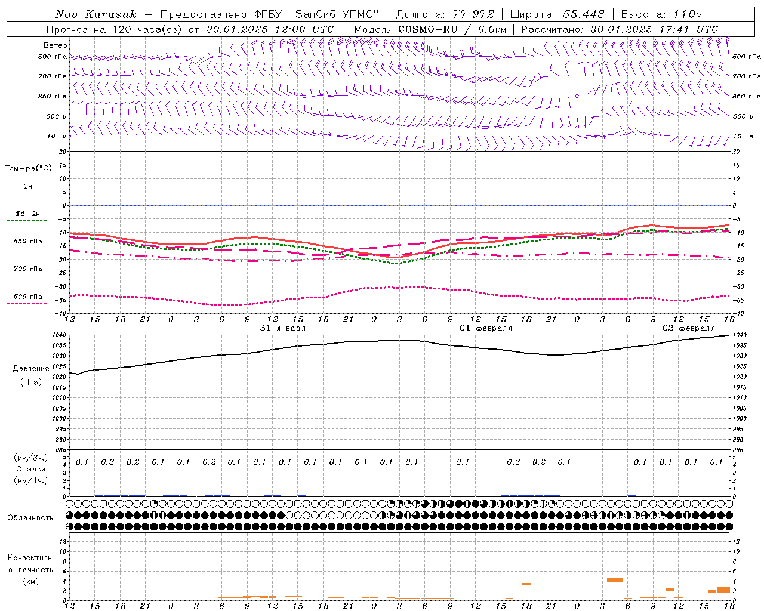764x611 pixels.
Task: Click the '01 февраля' date label
Action: pos(486,328)
